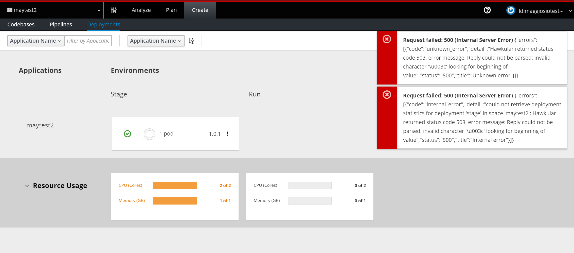Select the pipelines sliders icon in top navigation
Image resolution: width=574 pixels, height=253 pixels.
[114, 10]
